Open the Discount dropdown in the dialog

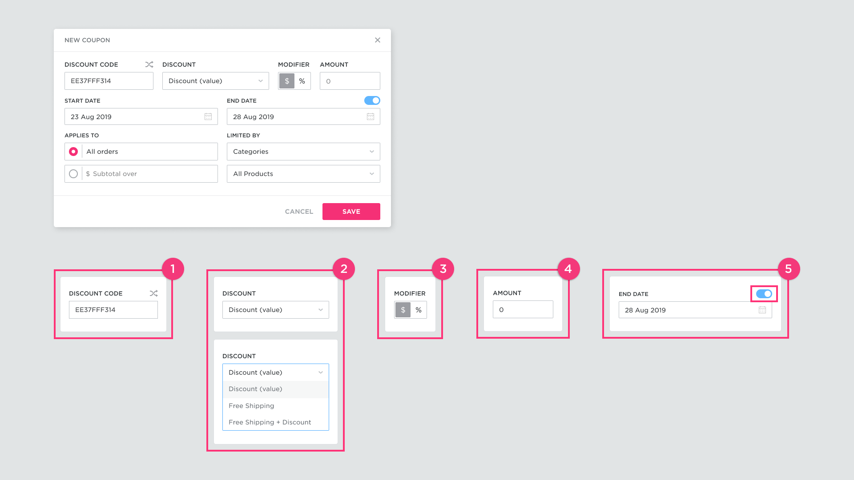[x=216, y=81]
